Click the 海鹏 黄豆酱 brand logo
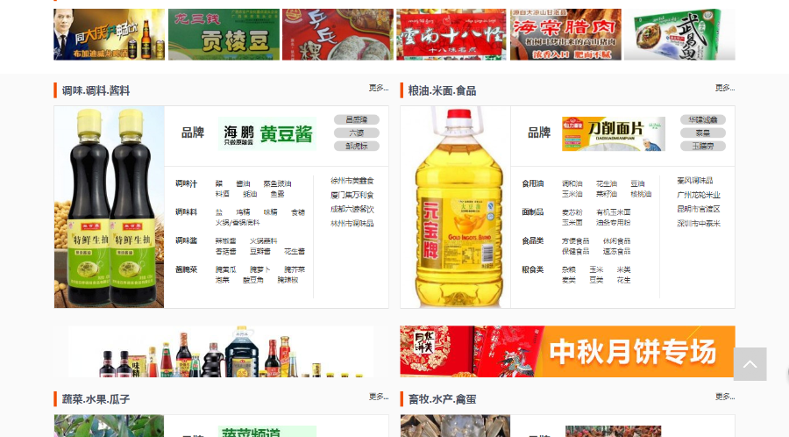789x437 pixels. pyautogui.click(x=267, y=133)
